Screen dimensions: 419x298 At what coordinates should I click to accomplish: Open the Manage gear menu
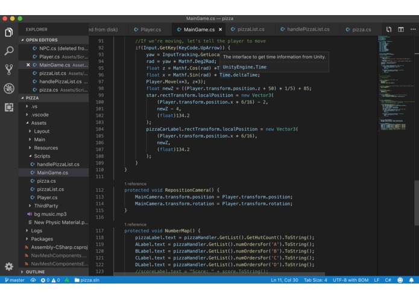pyautogui.click(x=9, y=266)
